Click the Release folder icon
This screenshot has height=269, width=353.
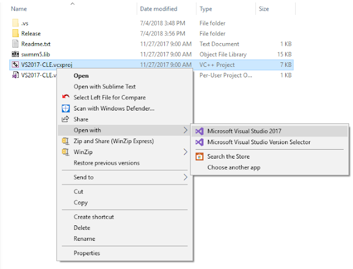(15, 33)
